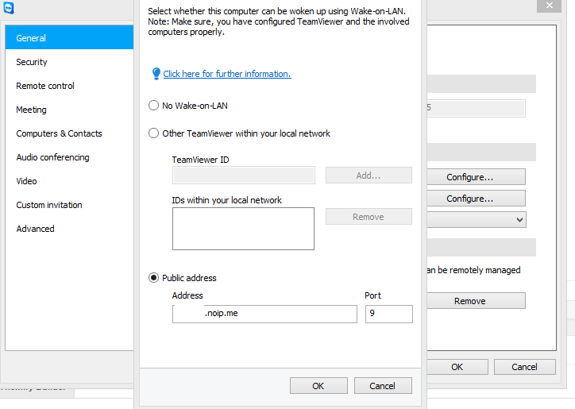Click the Add... button
Image resolution: width=575 pixels, height=409 pixels.
[x=369, y=176]
